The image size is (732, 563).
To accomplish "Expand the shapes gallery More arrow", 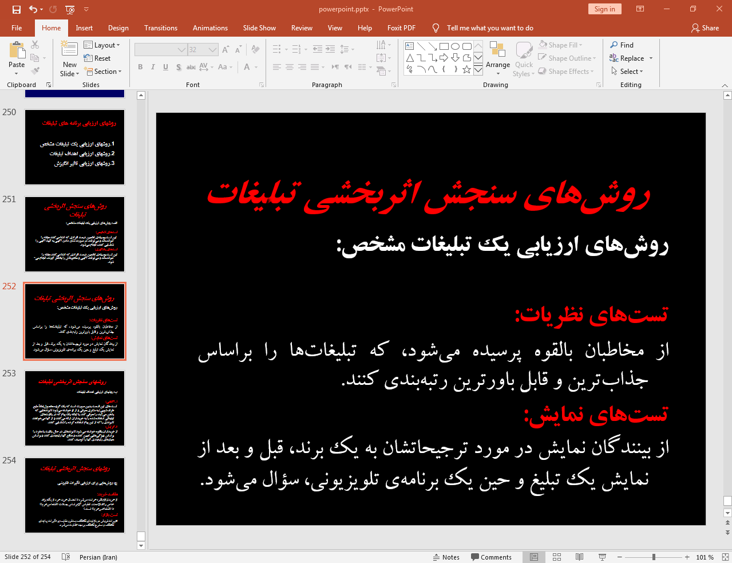I will coord(478,69).
